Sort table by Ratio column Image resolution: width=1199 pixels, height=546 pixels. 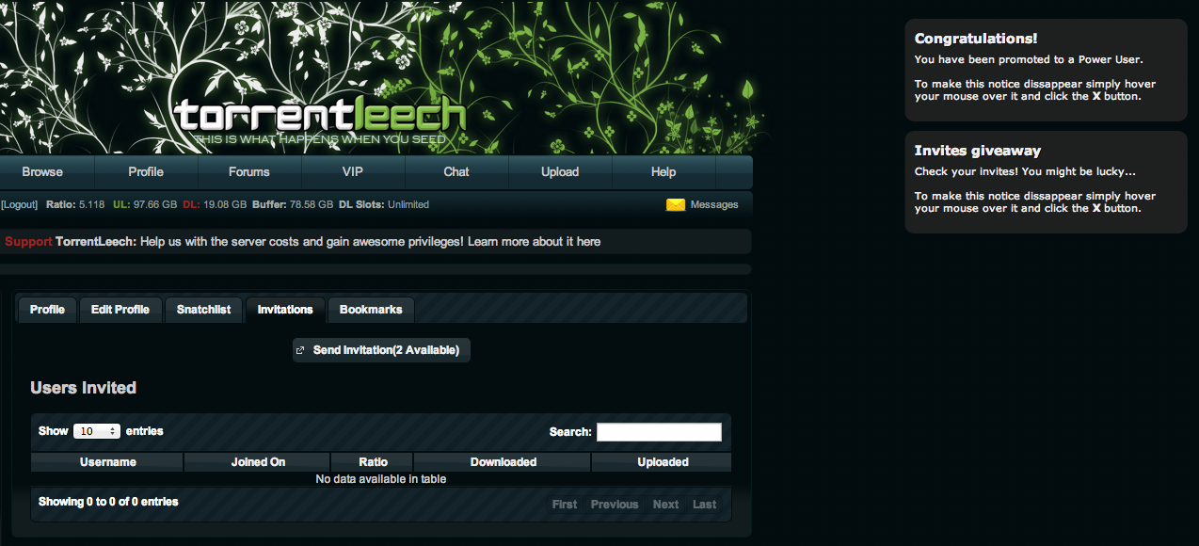373,462
